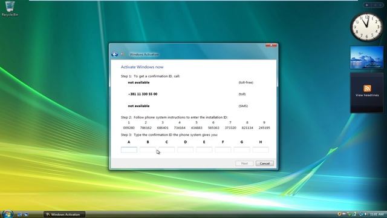The image size is (387, 218).
Task: Click installation ID group 821134
Action: [x=247, y=128]
